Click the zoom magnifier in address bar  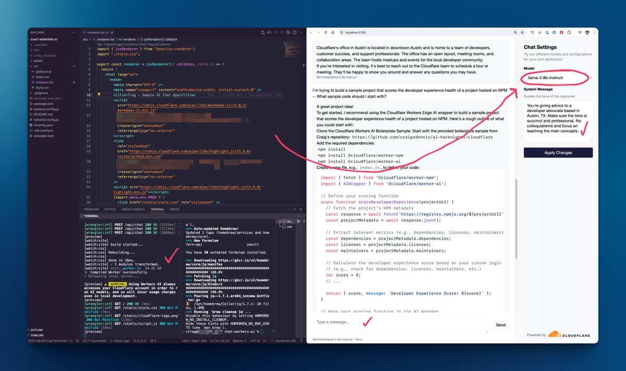[x=515, y=32]
